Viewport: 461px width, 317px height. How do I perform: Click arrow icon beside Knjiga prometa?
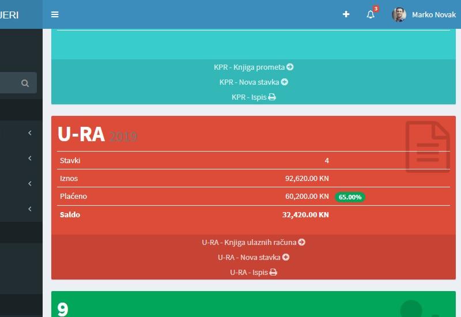(x=290, y=67)
